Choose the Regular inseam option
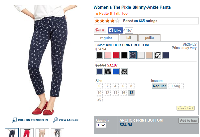This screenshot has height=137, width=200. [159, 86]
